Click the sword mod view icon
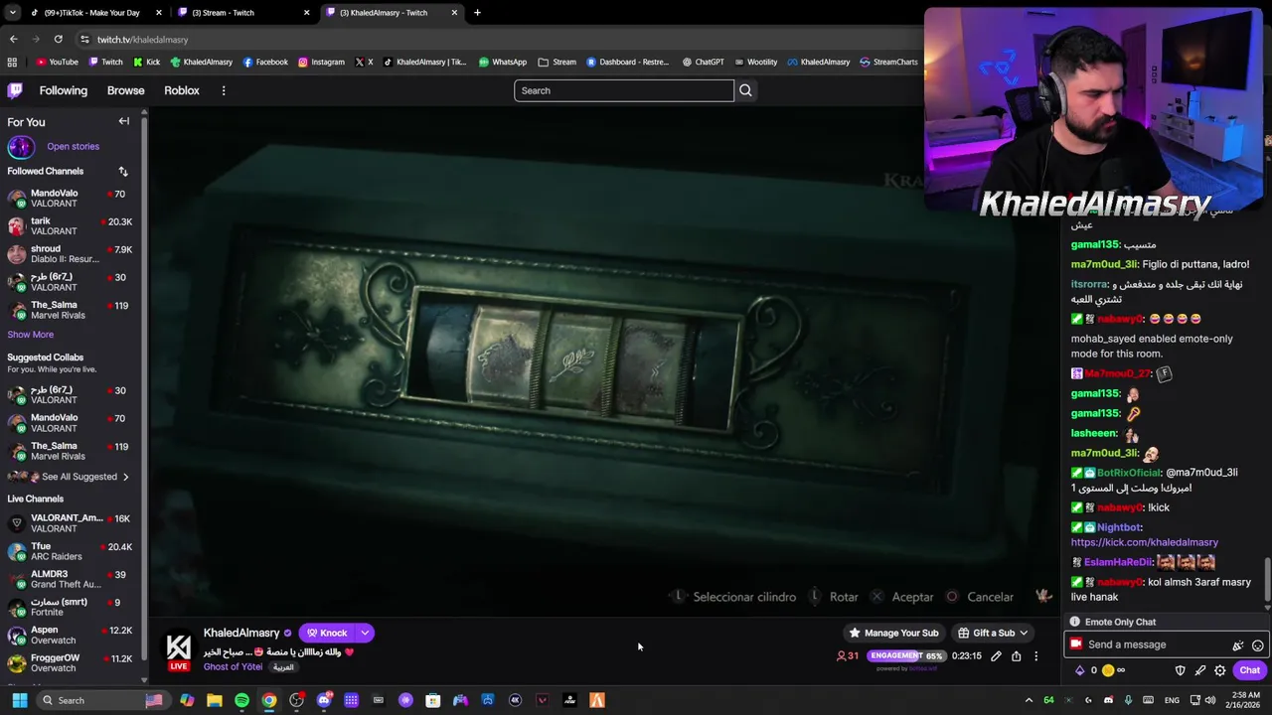 tap(1200, 670)
